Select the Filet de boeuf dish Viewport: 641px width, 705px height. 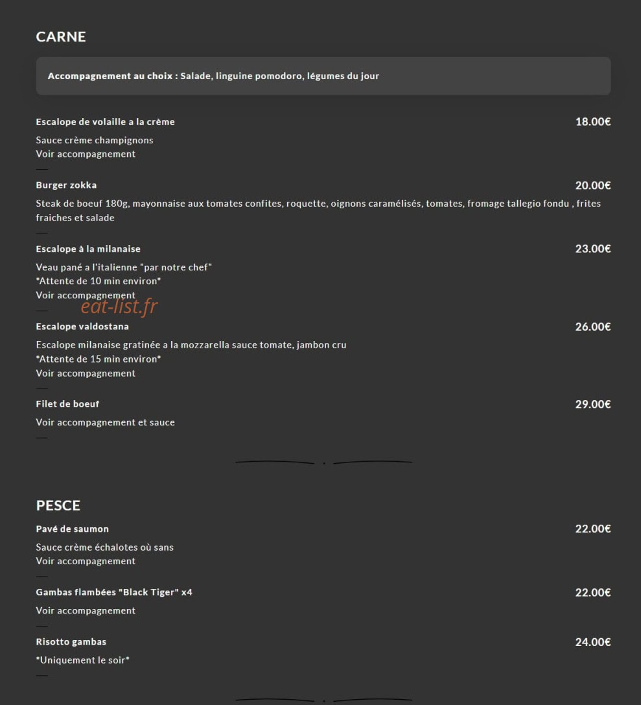(67, 404)
